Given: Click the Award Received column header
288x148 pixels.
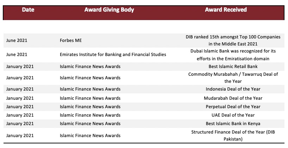Looking at the screenshot, I should click(x=226, y=10).
